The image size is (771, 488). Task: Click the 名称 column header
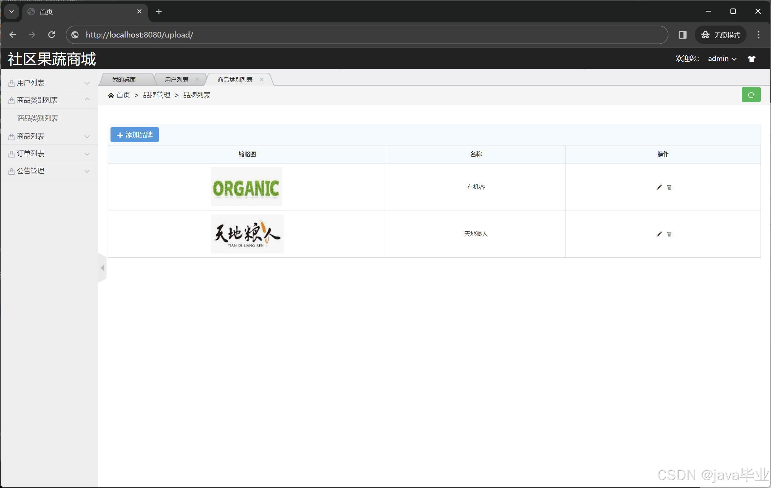(x=476, y=154)
